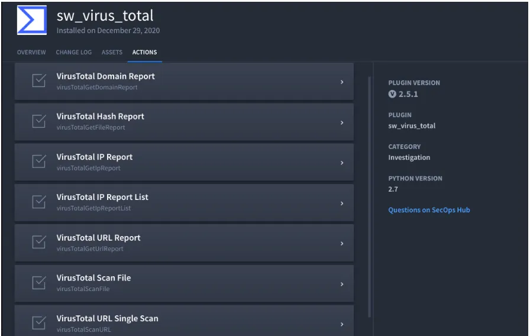
Task: Click the plugin version number 2.5.1
Action: [x=408, y=94]
